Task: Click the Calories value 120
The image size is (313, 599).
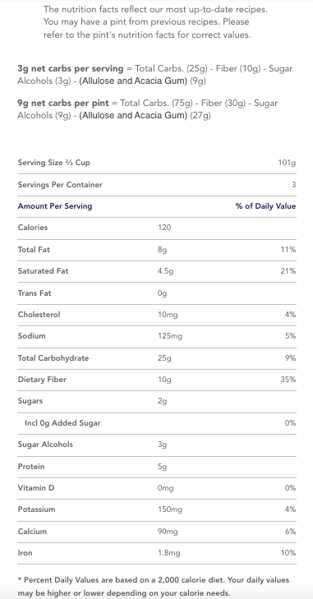Action: coord(164,228)
